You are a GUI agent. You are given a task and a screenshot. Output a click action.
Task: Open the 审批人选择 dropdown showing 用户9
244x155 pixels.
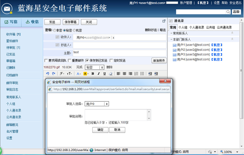tap(97, 104)
